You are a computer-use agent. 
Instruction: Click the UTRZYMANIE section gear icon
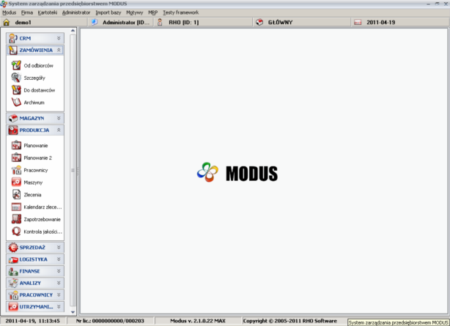point(13,307)
